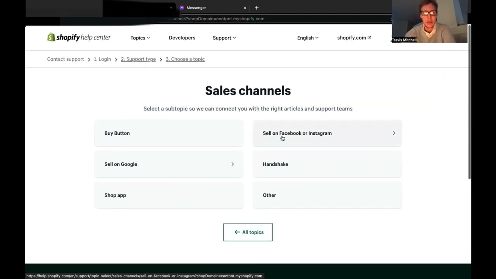This screenshot has width=496, height=279.
Task: Expand the Topics dropdown menu
Action: coord(140,38)
